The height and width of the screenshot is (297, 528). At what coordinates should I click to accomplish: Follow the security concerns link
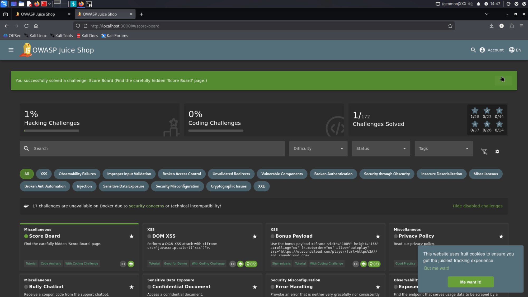pyautogui.click(x=146, y=206)
